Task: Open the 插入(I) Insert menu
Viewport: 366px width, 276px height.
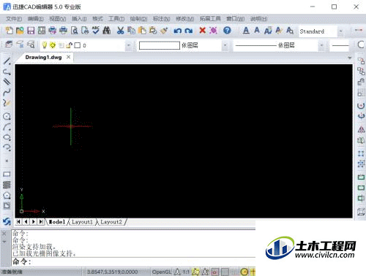Action: (x=79, y=19)
